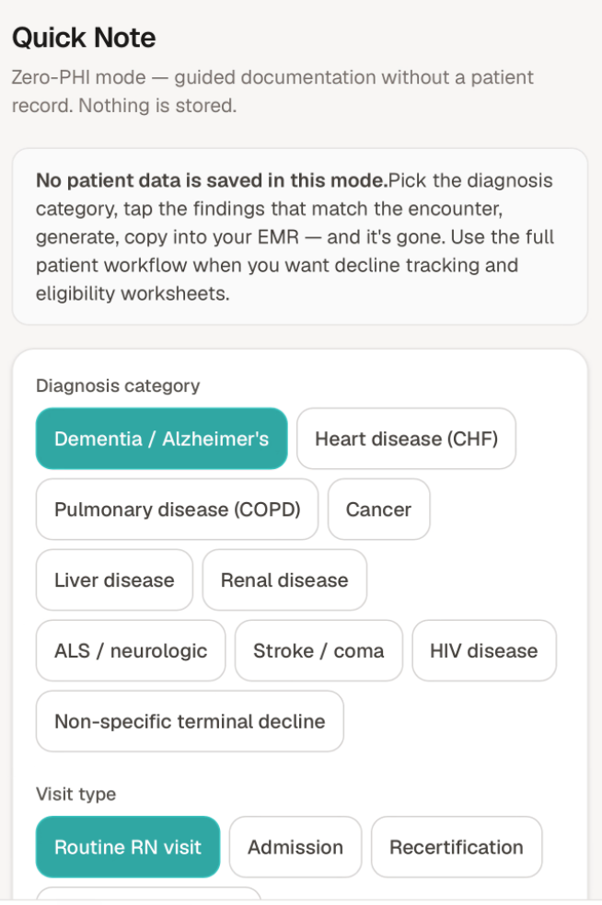This screenshot has height=905, width=602.
Task: Choose Heart disease (CHF) category
Action: pyautogui.click(x=406, y=439)
